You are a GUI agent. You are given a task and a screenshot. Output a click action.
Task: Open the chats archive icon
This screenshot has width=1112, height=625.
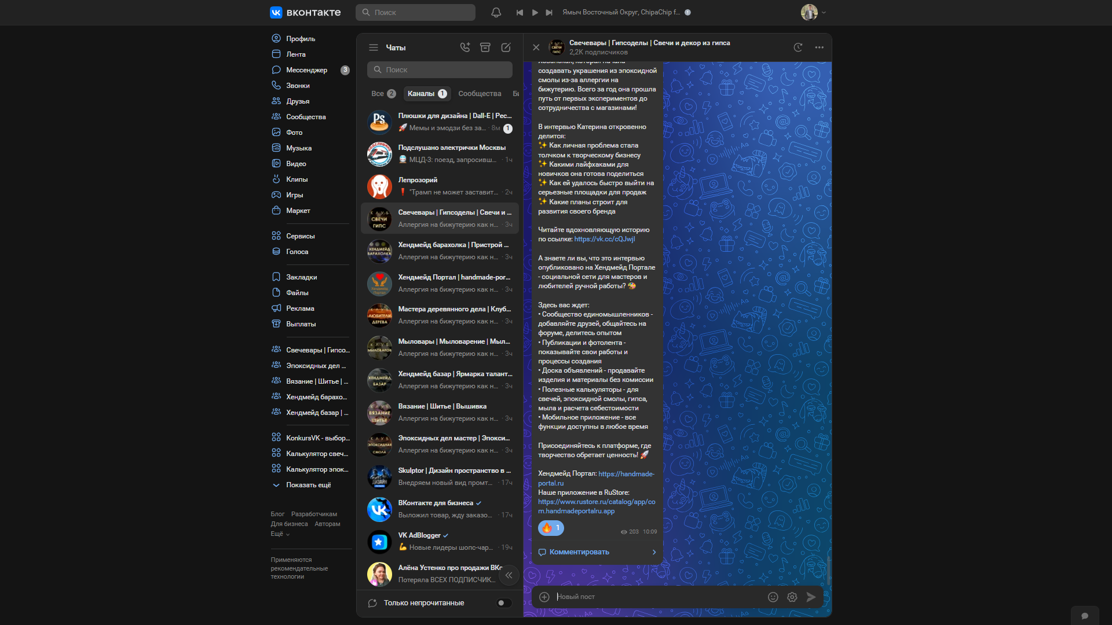(x=485, y=47)
